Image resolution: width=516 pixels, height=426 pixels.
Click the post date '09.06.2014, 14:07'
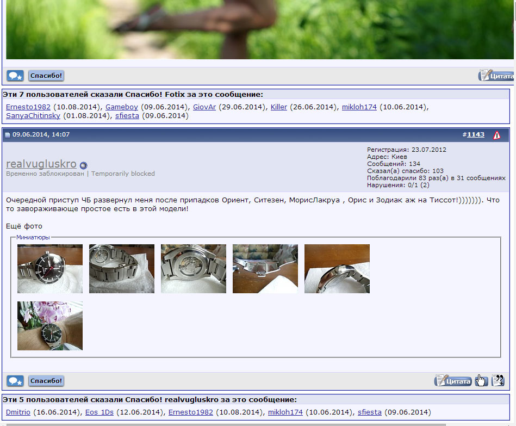click(41, 134)
